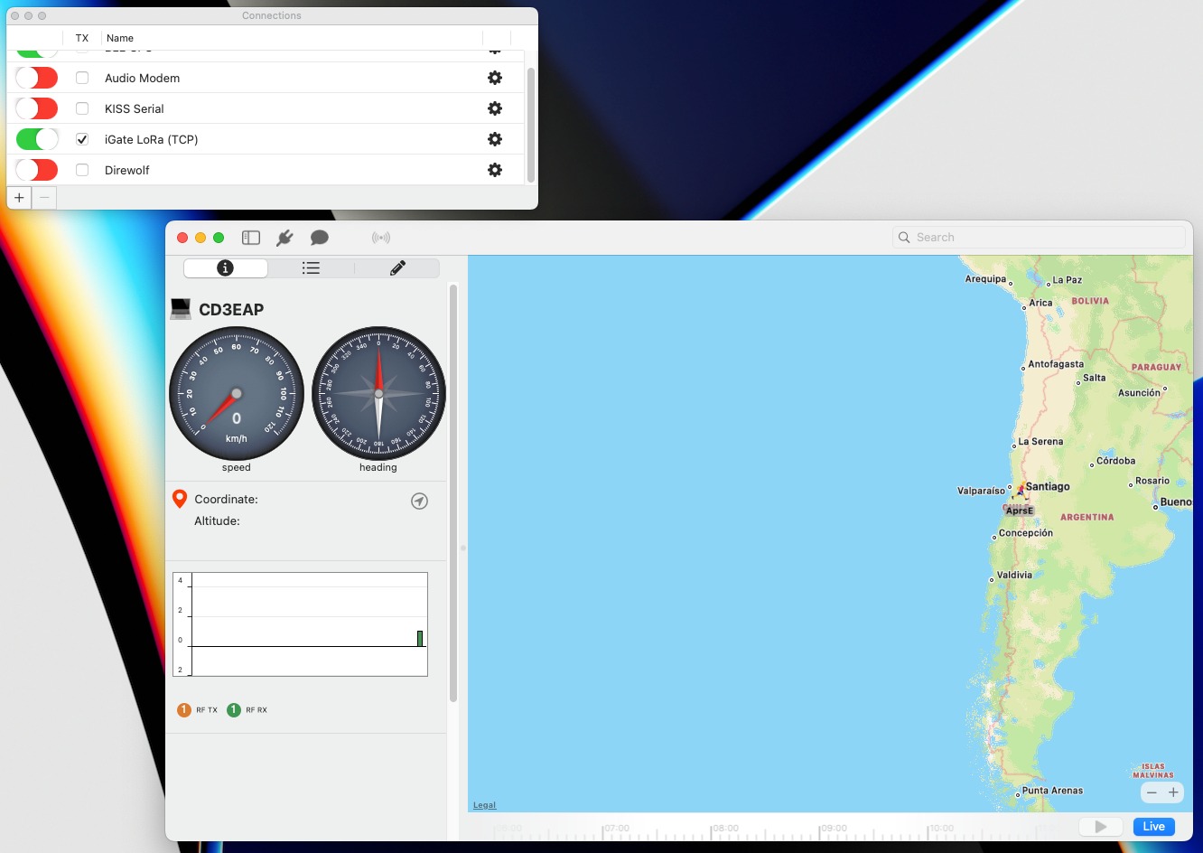Viewport: 1203px width, 853px height.
Task: Disable the iGate LoRa (TCP) switch
Action: coord(37,139)
